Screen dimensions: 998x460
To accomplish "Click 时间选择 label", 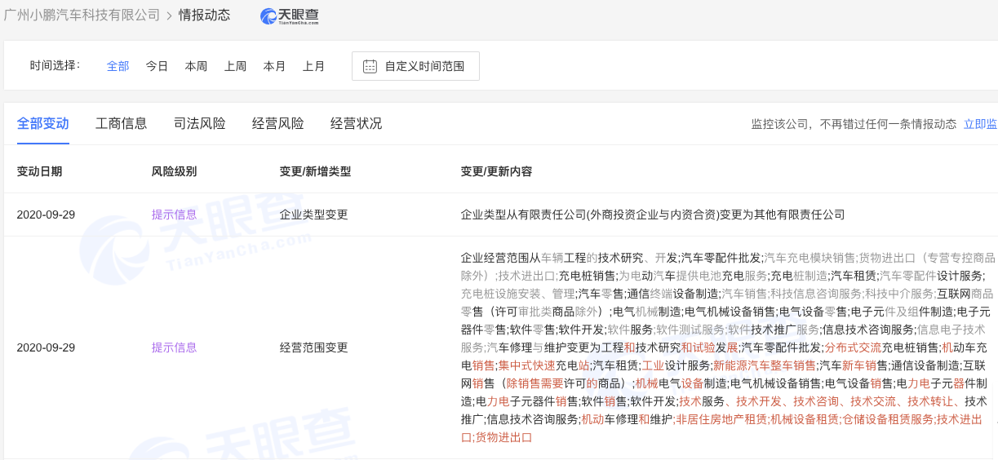I will 55,65.
